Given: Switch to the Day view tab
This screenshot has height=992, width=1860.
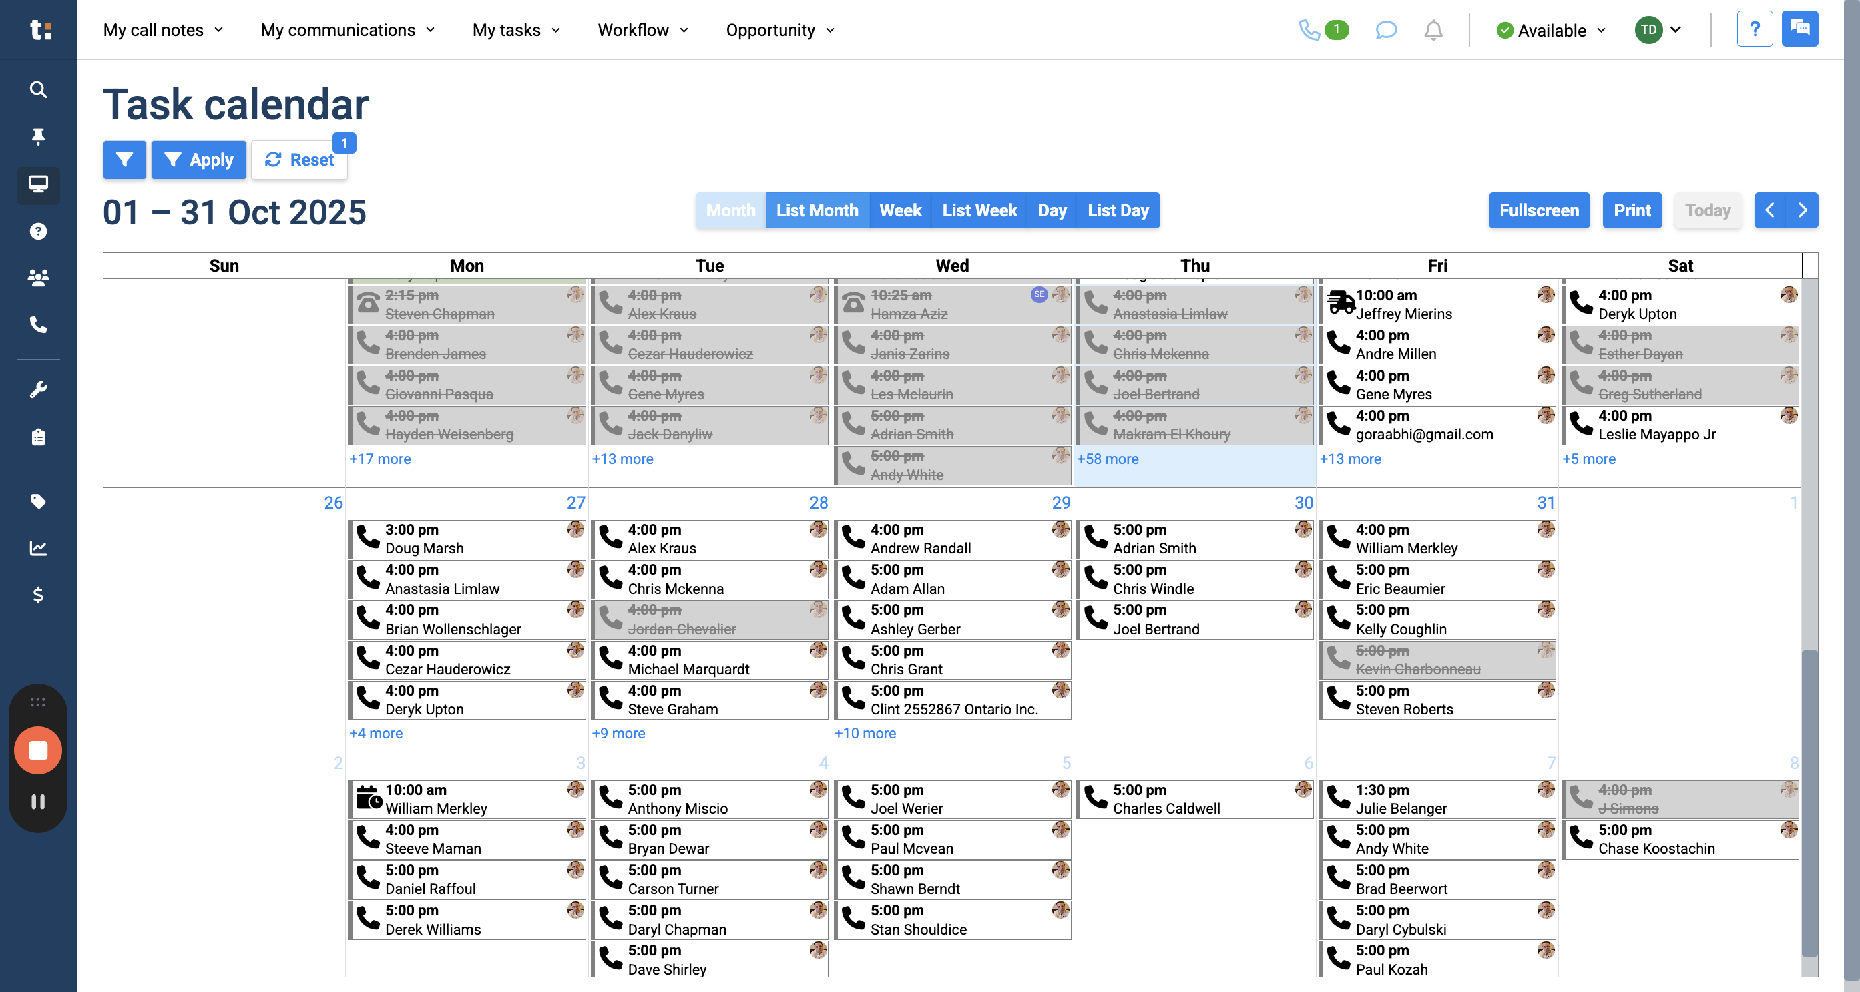Looking at the screenshot, I should pos(1052,210).
